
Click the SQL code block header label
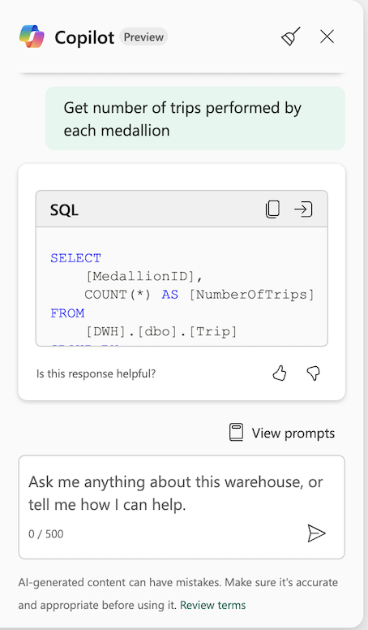pyautogui.click(x=64, y=209)
